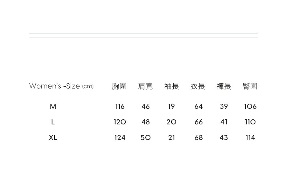The width and height of the screenshot is (287, 169).
Task: Click the M chest value 116
Action: click(x=120, y=106)
